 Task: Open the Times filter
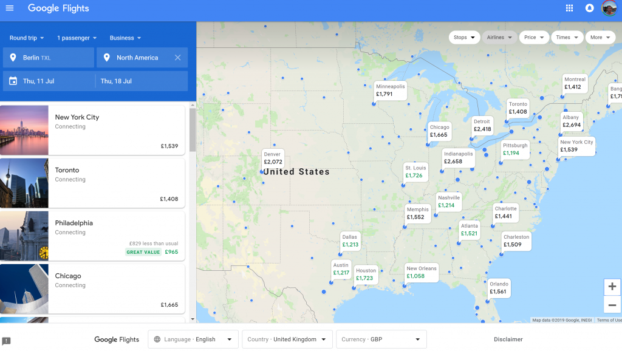pyautogui.click(x=567, y=37)
